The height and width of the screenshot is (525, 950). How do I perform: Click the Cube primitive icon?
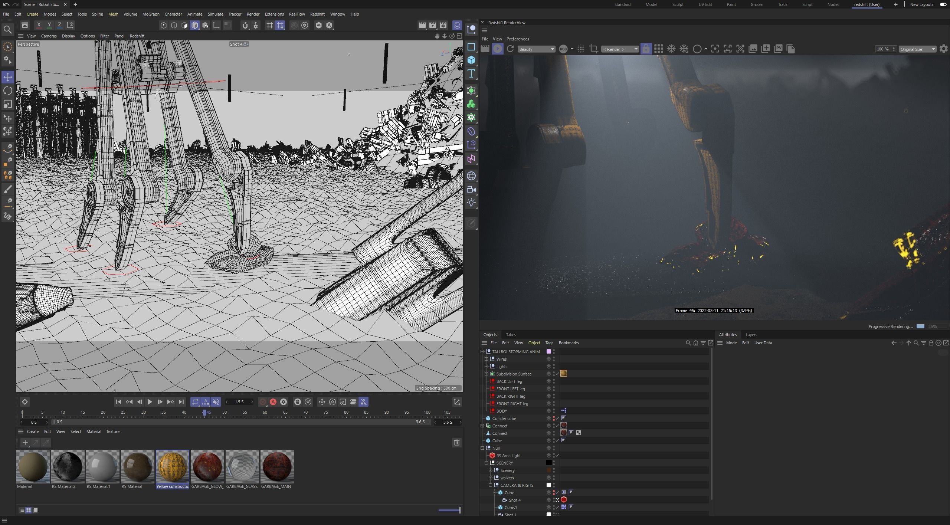click(471, 60)
